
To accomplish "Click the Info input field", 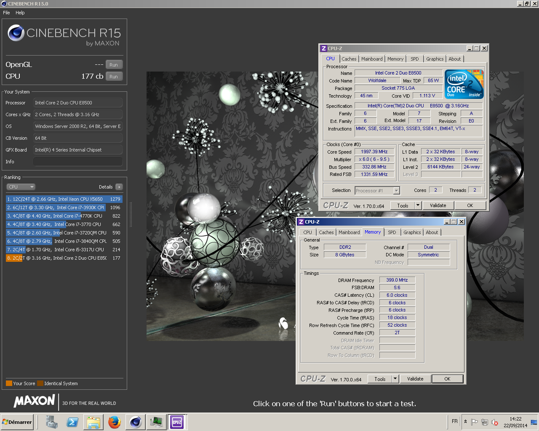I will click(x=78, y=162).
